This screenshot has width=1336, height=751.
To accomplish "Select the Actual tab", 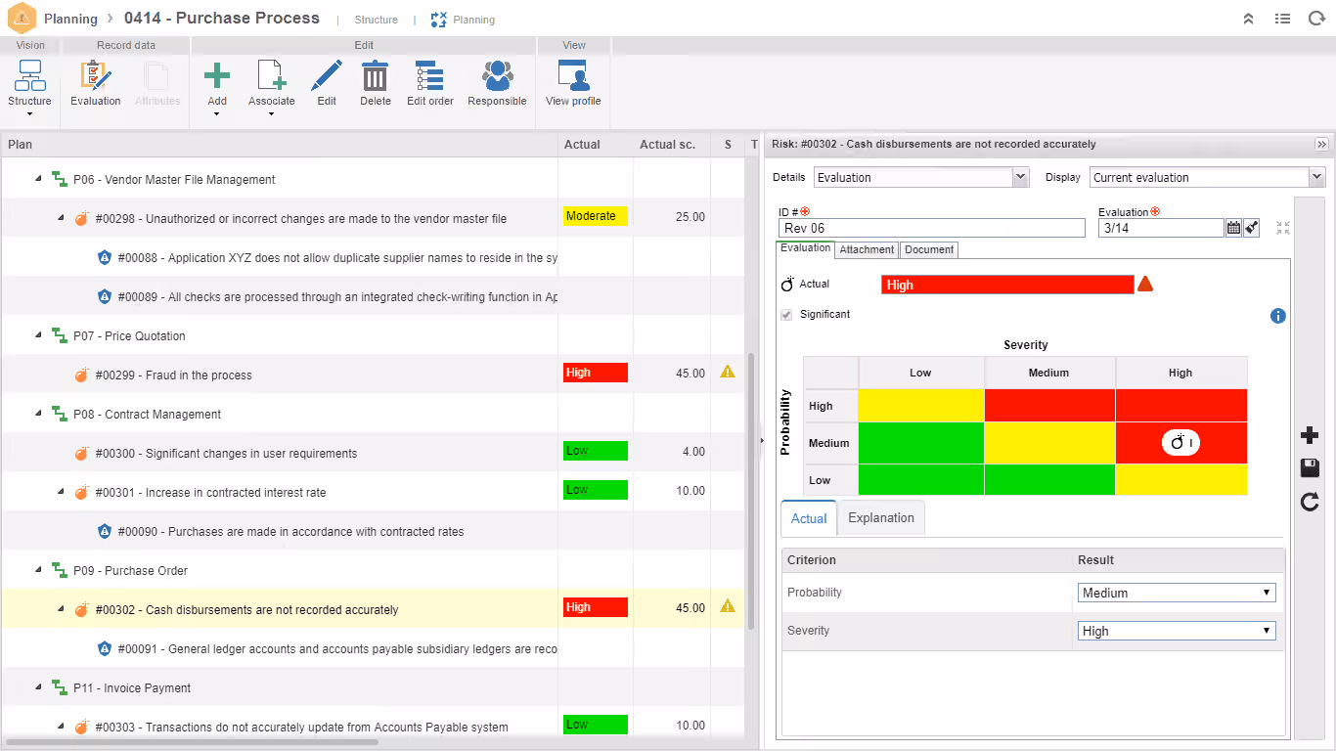I will point(809,518).
